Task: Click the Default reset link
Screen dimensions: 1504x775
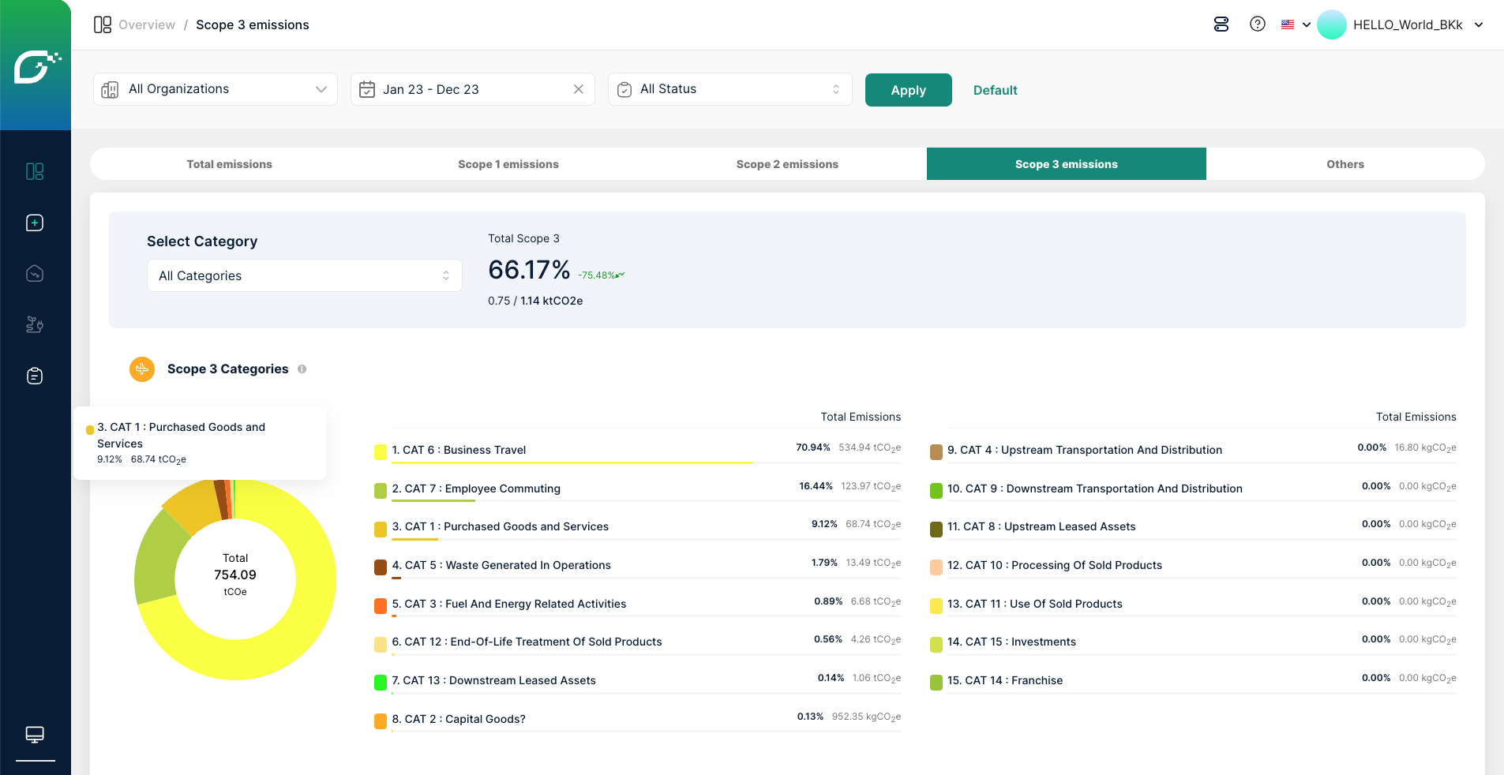Action: tap(995, 90)
